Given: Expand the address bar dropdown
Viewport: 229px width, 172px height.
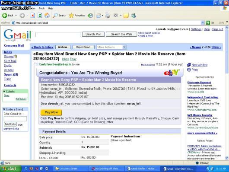Looking at the screenshot, I should tap(202, 22).
